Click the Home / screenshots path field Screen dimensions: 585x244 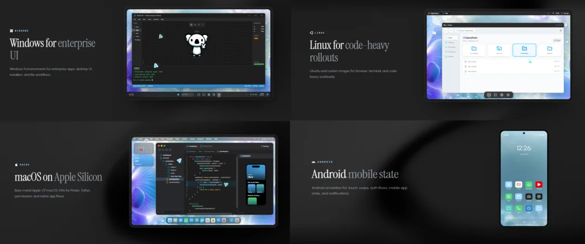465,31
